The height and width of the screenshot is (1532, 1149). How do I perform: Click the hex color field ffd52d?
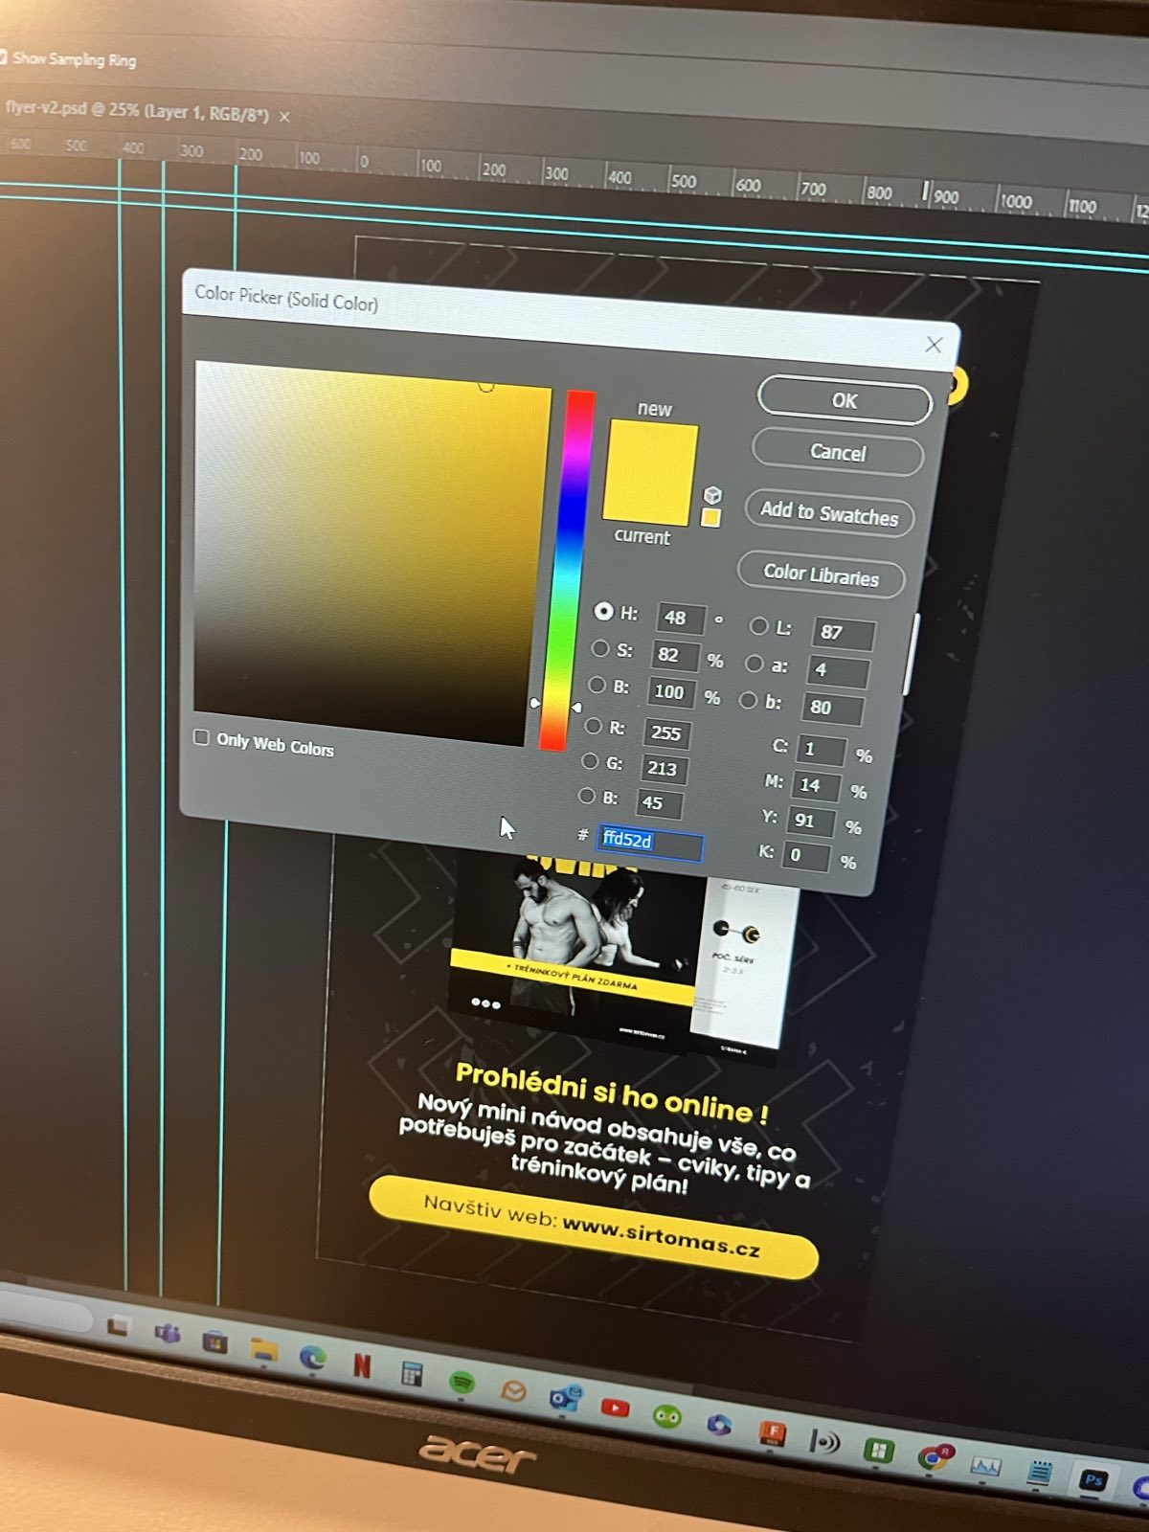tap(650, 843)
